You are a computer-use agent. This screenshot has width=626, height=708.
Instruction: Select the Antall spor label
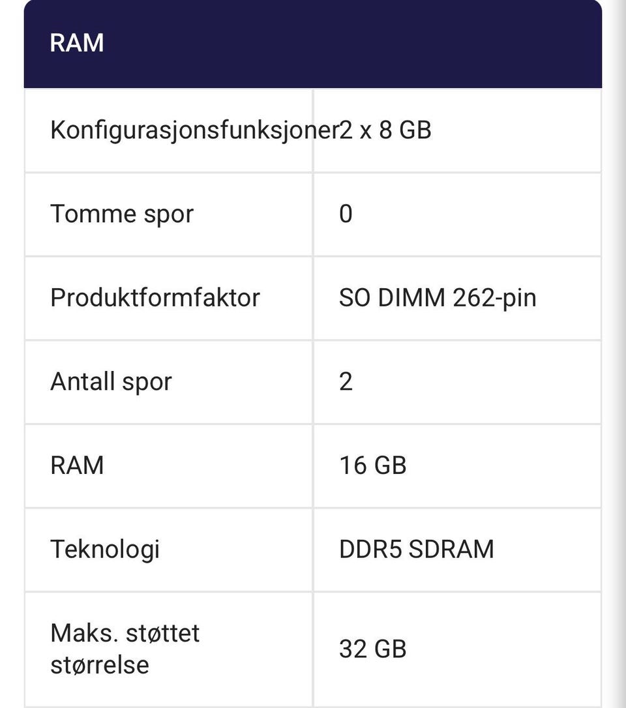pyautogui.click(x=111, y=382)
